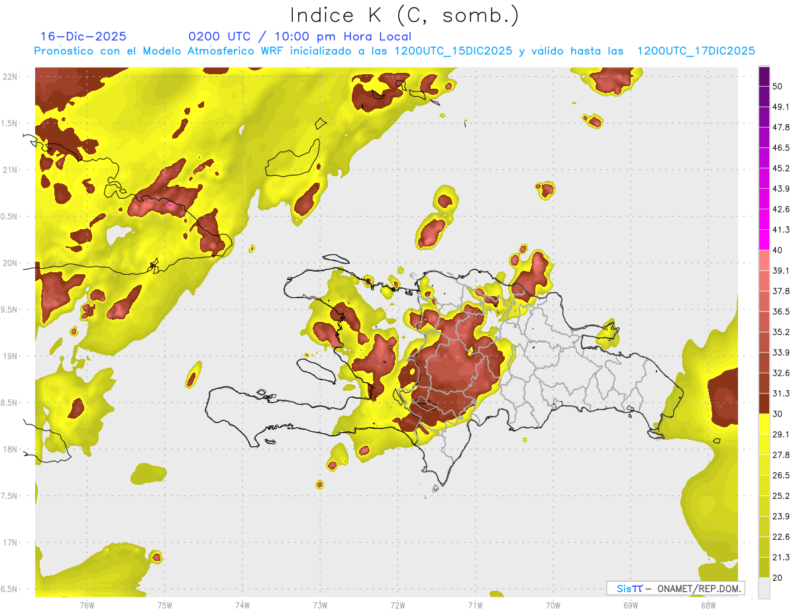Image resolution: width=795 pixels, height=614 pixels.
Task: Select the dark brown swatch between 30 and 31.3
Action: click(765, 404)
